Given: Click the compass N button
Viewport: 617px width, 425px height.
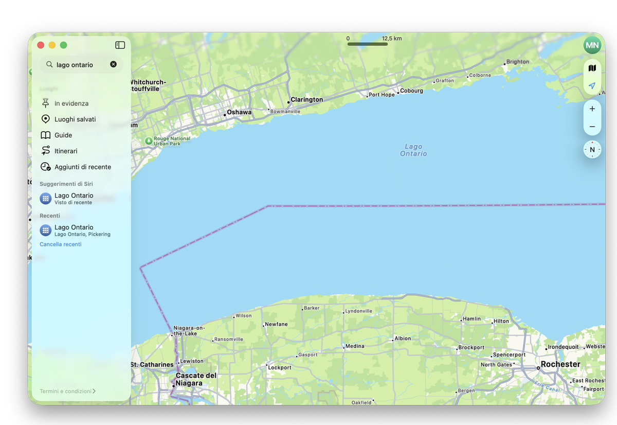Looking at the screenshot, I should 592,150.
